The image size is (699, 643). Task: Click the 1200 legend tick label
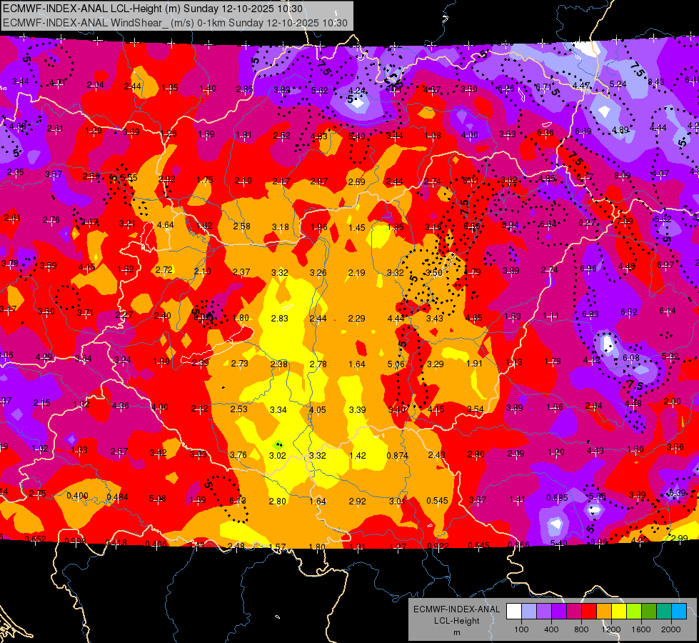(x=611, y=629)
